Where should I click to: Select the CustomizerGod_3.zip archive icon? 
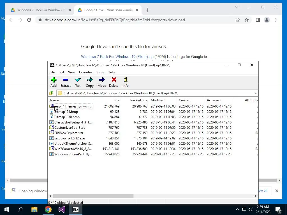pos(52,127)
